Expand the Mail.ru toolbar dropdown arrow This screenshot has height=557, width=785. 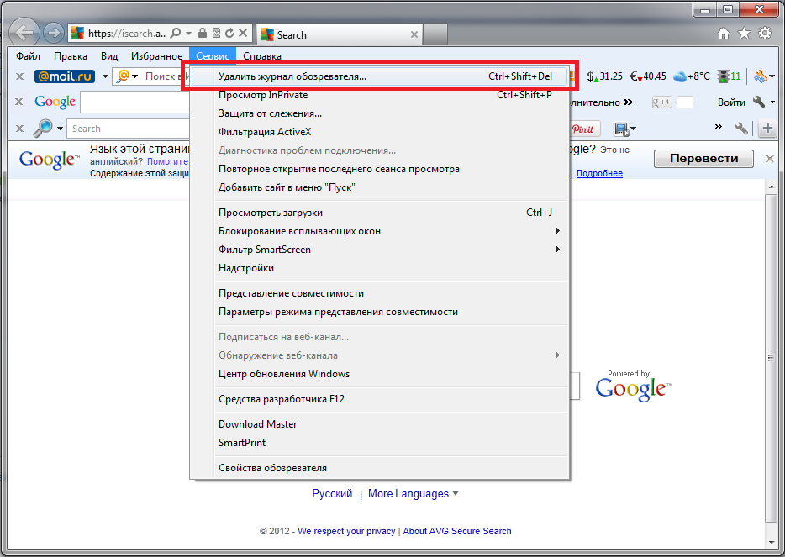(x=106, y=76)
